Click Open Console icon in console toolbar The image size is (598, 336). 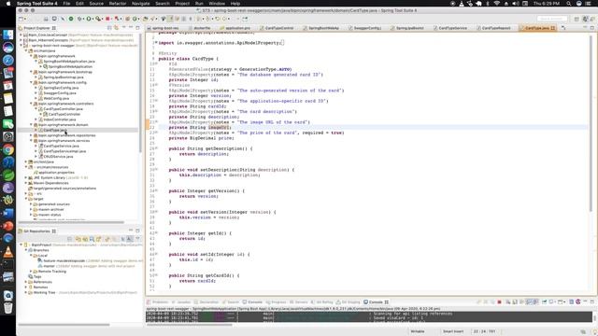pos(560,301)
